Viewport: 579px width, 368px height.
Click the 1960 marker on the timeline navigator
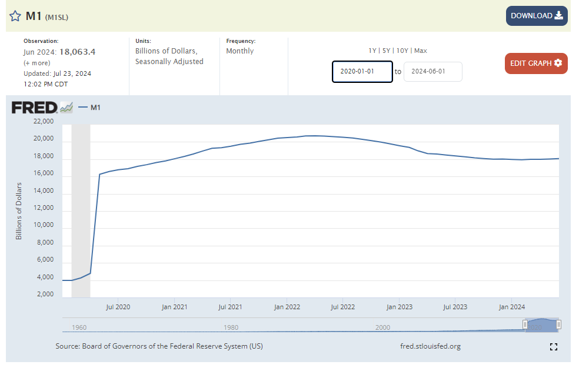pos(79,327)
